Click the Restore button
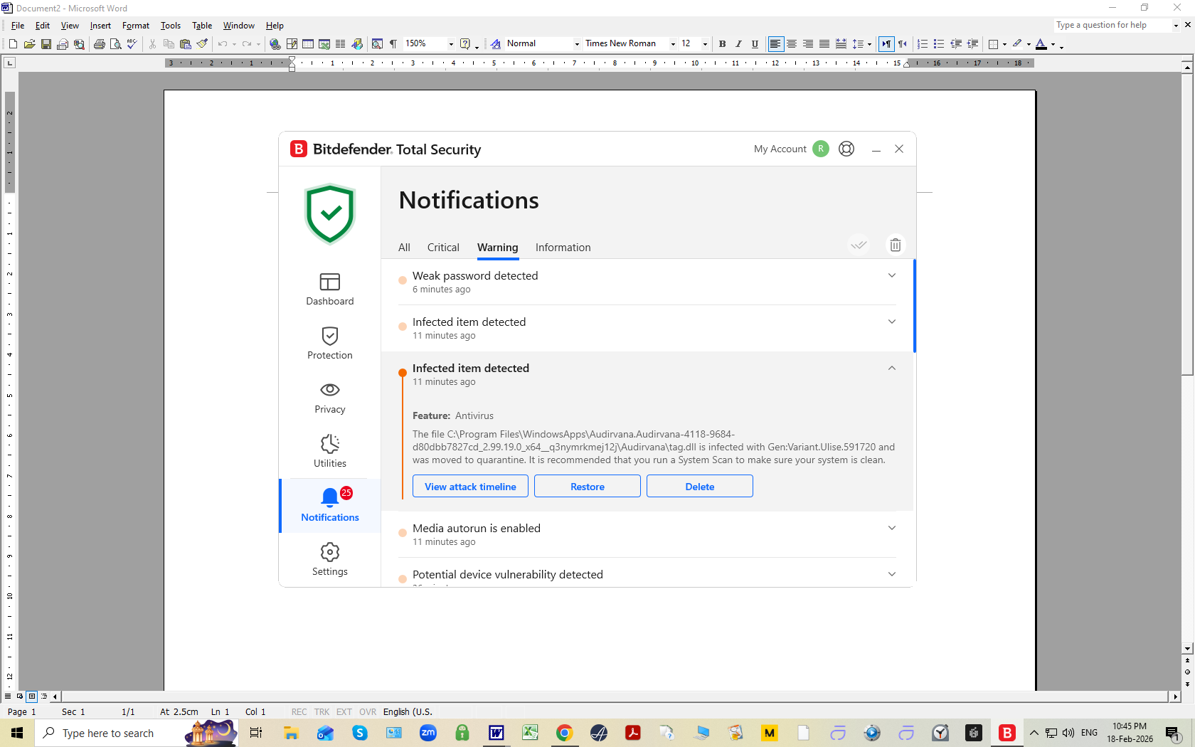 (x=588, y=487)
